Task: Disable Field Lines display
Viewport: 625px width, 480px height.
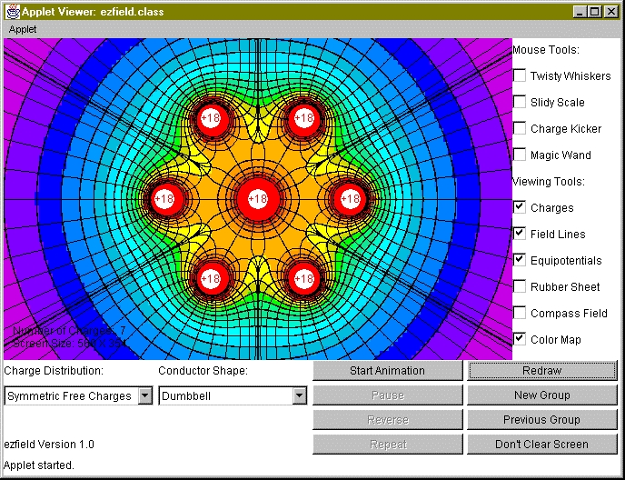Action: [x=520, y=234]
